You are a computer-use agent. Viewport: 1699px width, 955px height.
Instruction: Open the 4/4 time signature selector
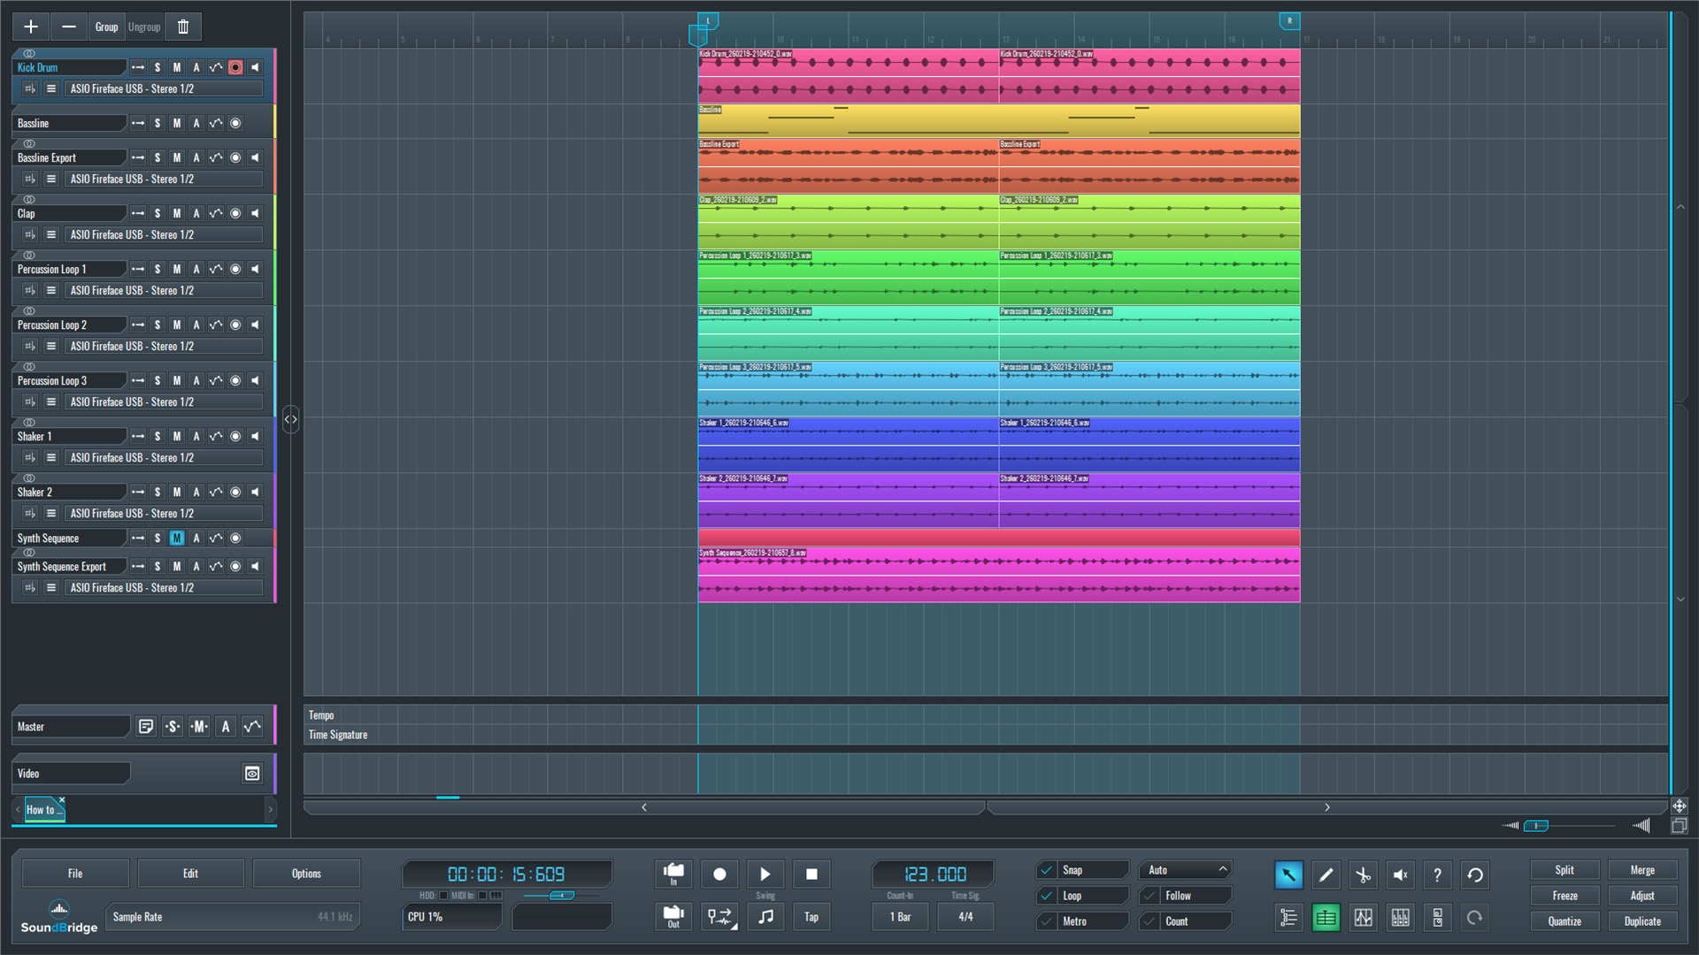(x=965, y=917)
